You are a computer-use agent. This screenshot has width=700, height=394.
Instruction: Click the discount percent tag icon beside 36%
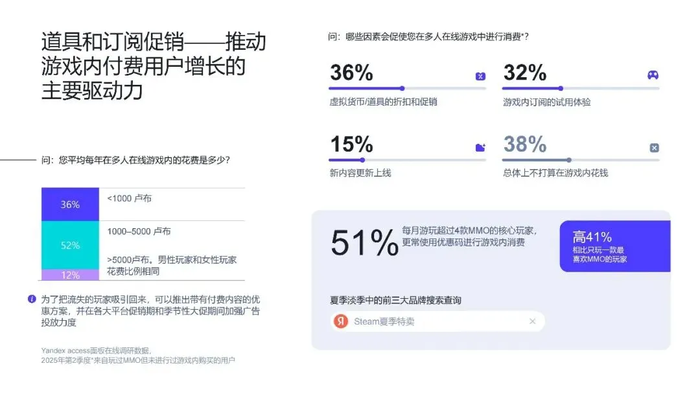480,76
